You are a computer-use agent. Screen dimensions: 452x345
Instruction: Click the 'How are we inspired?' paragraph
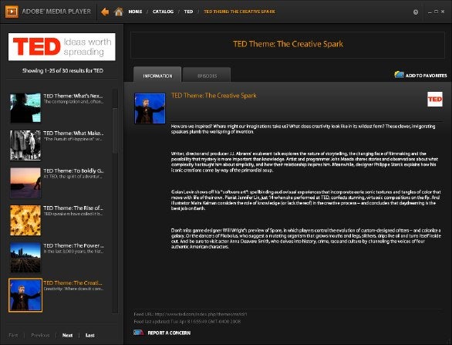click(x=303, y=129)
